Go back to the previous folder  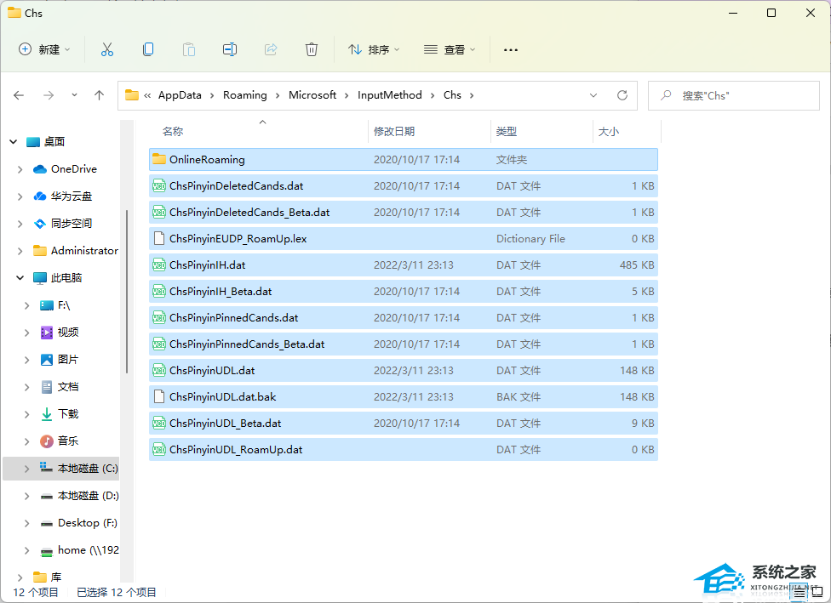tap(19, 95)
